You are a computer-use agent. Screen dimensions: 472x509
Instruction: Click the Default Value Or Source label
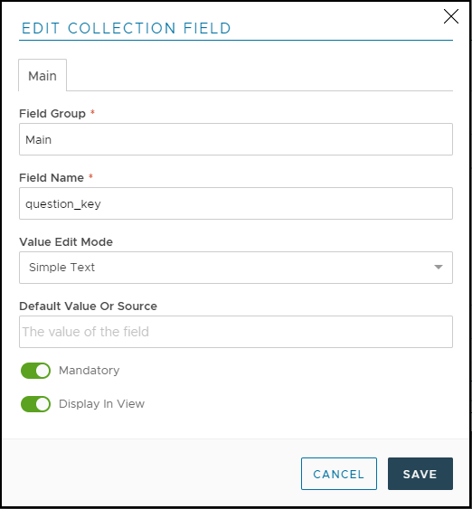88,306
